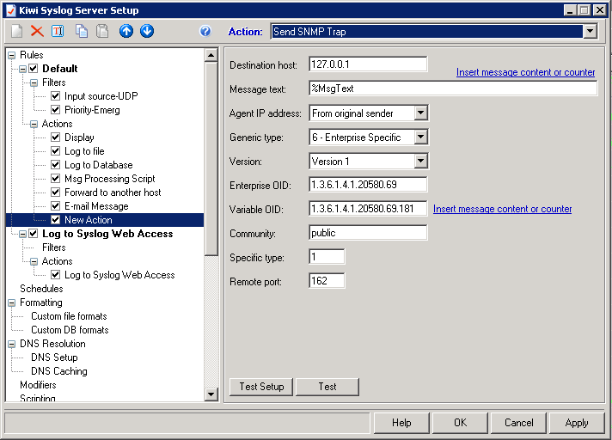Toggle Log to Syslog Web Access rule checkbox
Viewport: 612px width, 440px height.
[34, 234]
